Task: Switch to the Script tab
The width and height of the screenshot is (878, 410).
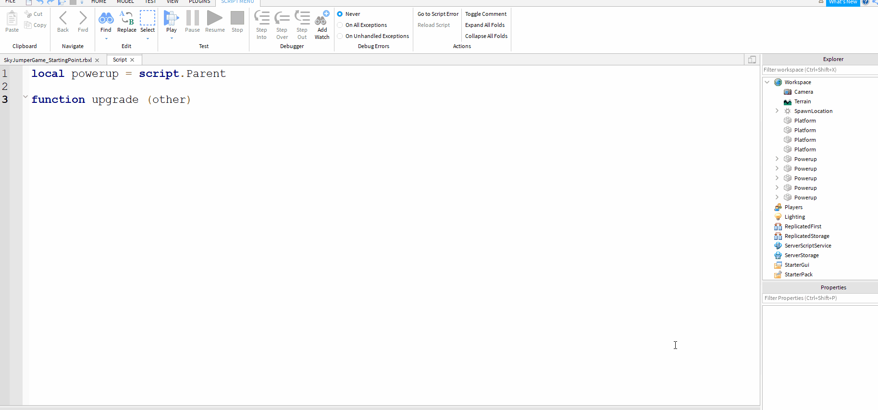Action: 120,60
